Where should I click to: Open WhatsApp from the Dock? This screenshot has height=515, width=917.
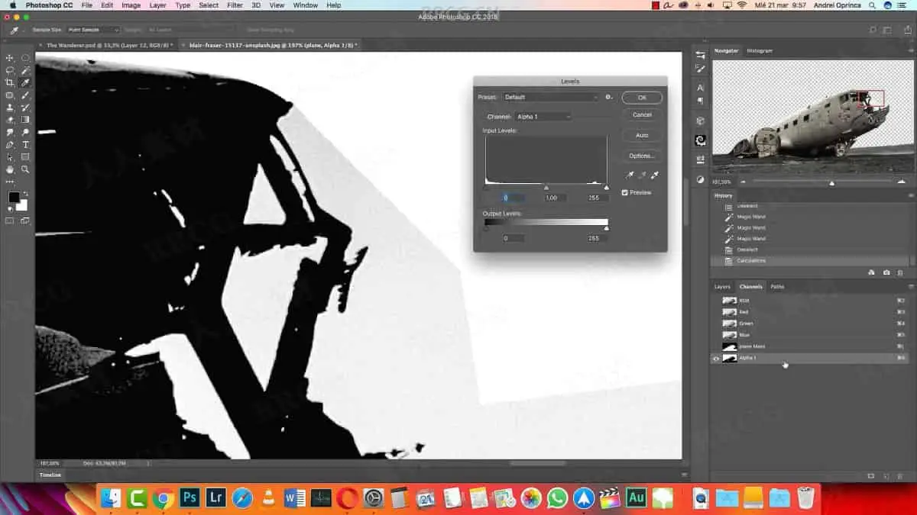pyautogui.click(x=558, y=498)
